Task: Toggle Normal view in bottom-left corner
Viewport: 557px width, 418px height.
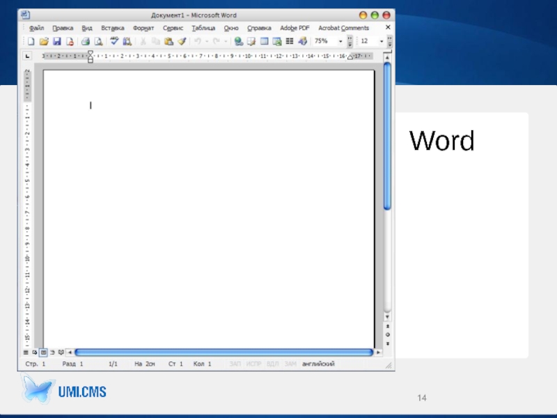Action: (x=26, y=353)
